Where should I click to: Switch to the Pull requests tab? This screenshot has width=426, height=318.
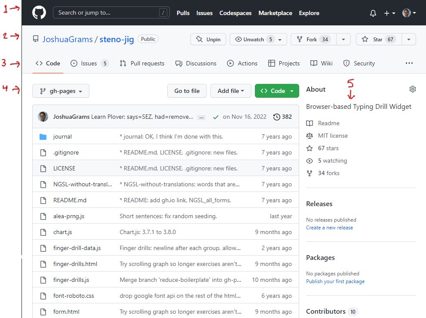(142, 63)
